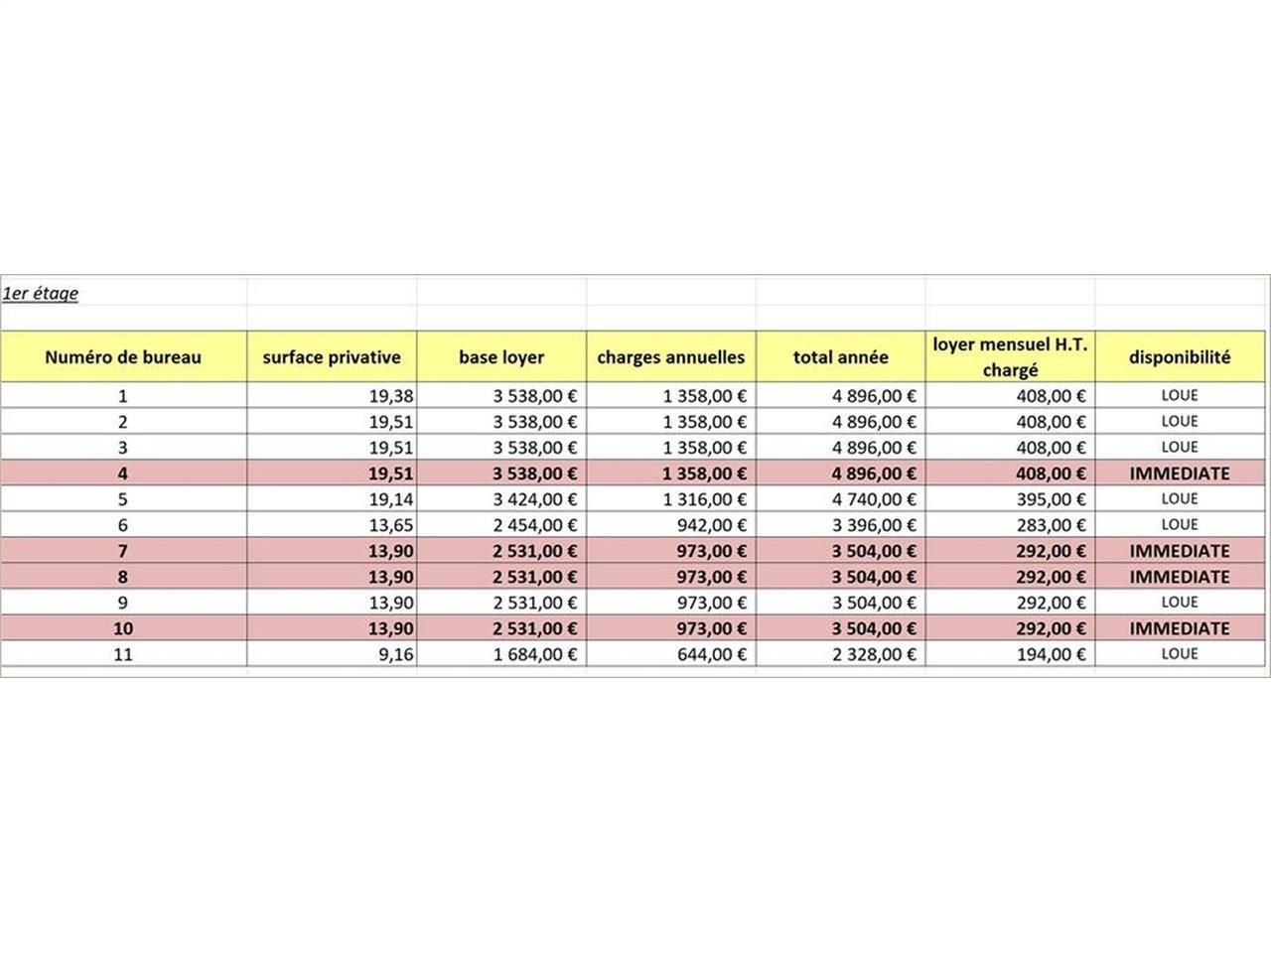Select the 'total année' header cell
The image size is (1271, 953).
pos(840,357)
